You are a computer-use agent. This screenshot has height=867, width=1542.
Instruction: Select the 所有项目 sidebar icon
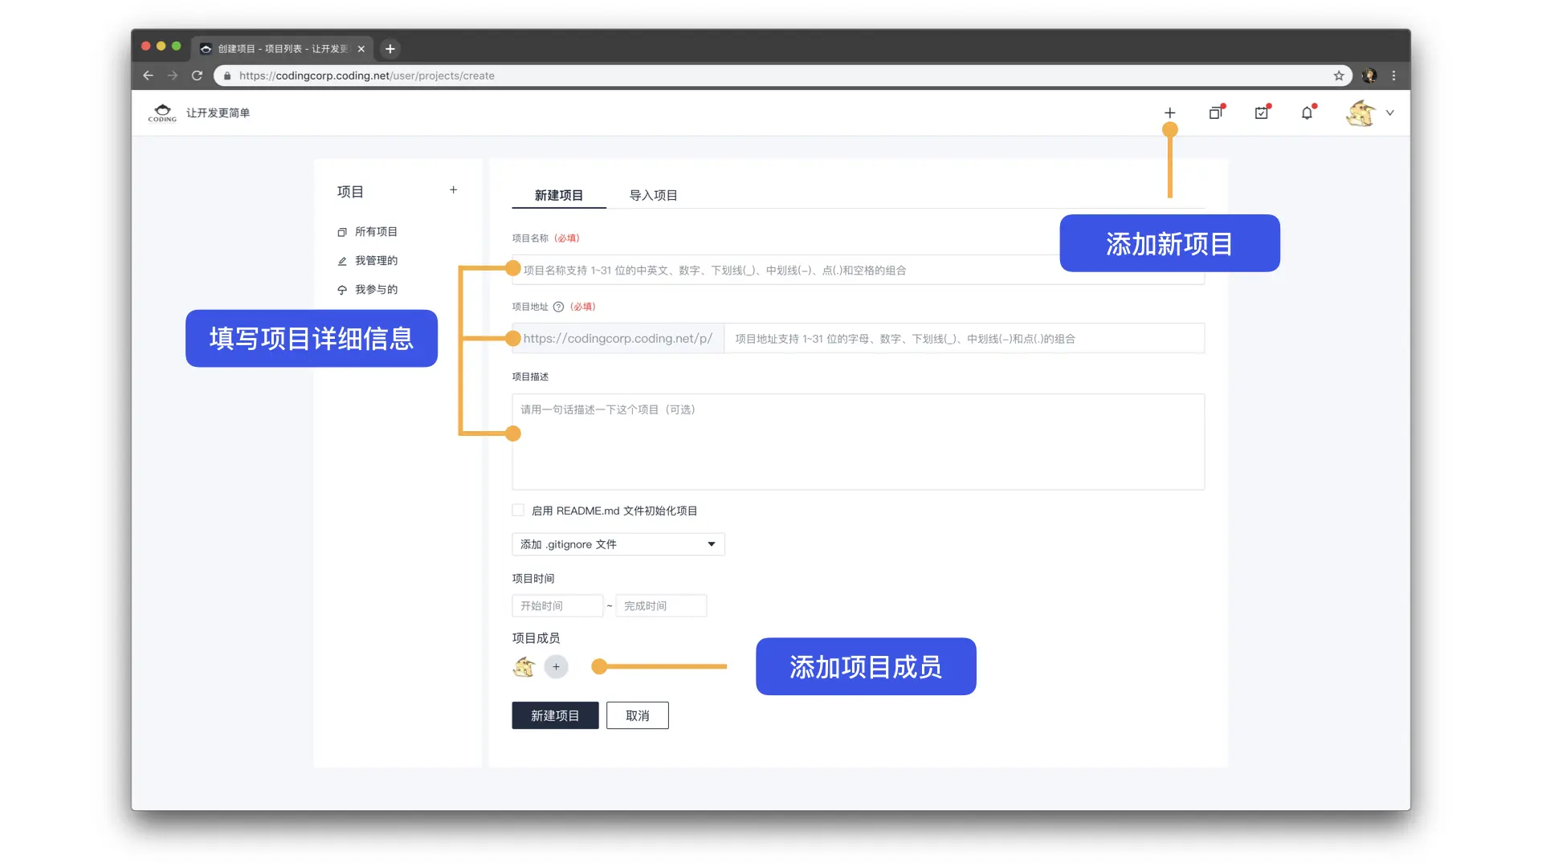coord(342,232)
